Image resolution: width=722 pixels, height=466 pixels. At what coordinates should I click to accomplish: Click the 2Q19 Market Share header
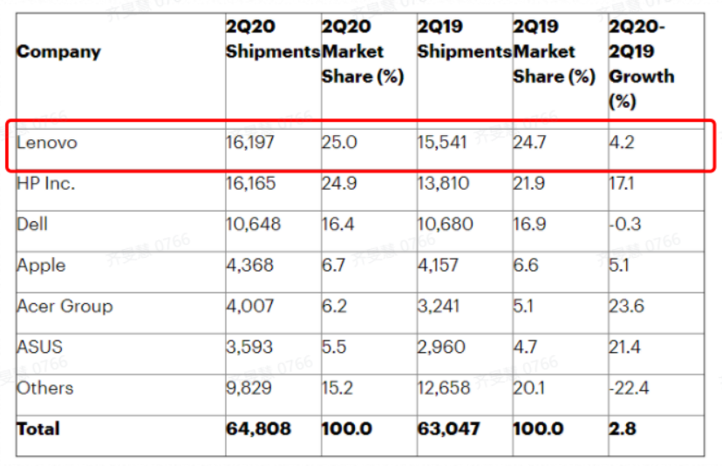[554, 51]
